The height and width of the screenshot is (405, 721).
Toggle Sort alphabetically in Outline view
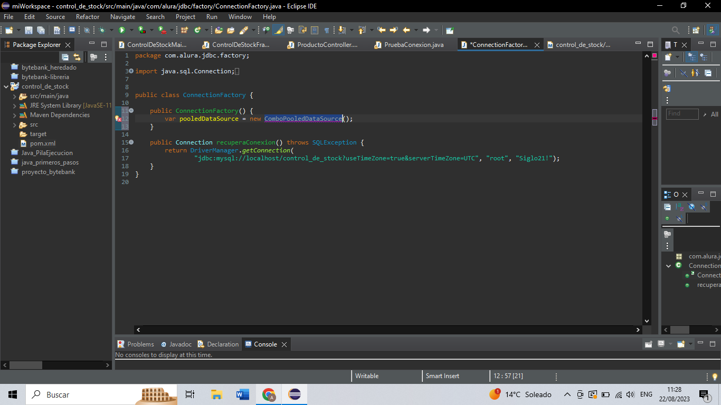click(x=679, y=207)
